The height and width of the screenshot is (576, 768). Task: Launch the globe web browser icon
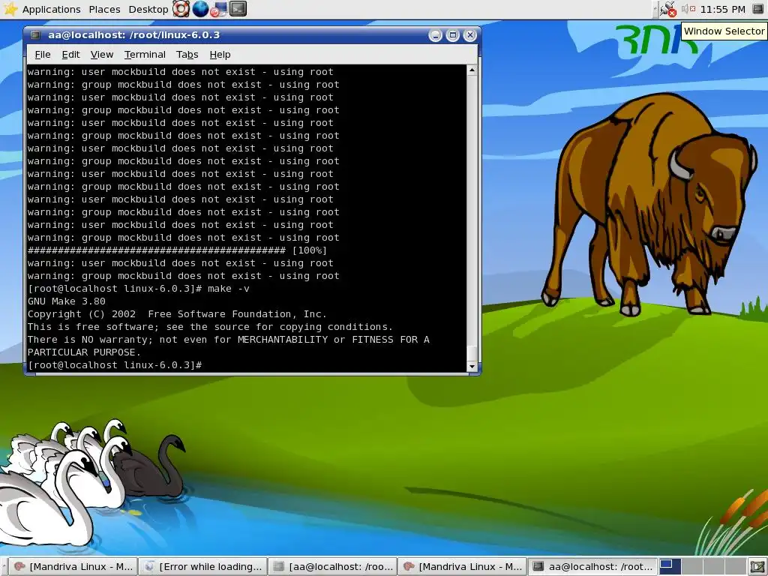click(199, 9)
